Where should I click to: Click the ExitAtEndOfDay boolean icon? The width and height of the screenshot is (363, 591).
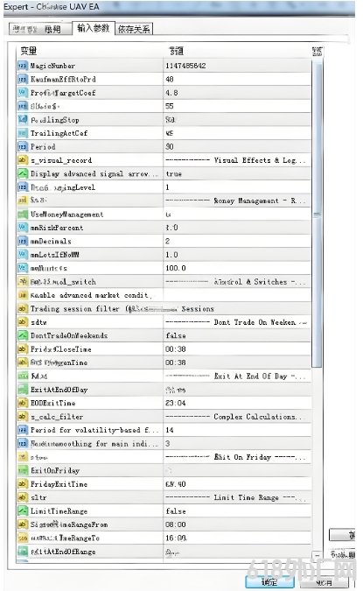23,390
